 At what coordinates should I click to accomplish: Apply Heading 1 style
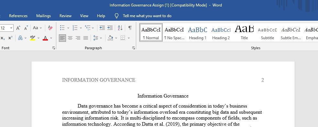click(198, 32)
